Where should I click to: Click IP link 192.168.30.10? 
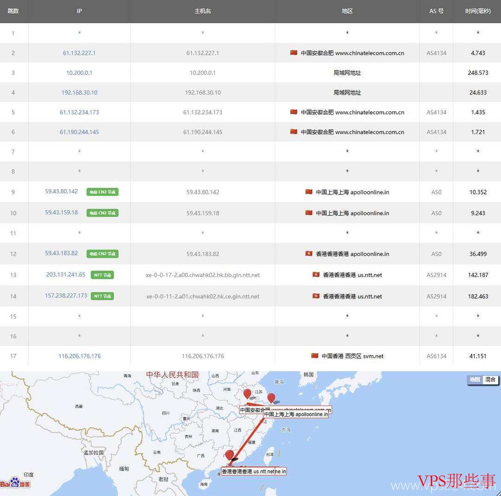tap(79, 93)
